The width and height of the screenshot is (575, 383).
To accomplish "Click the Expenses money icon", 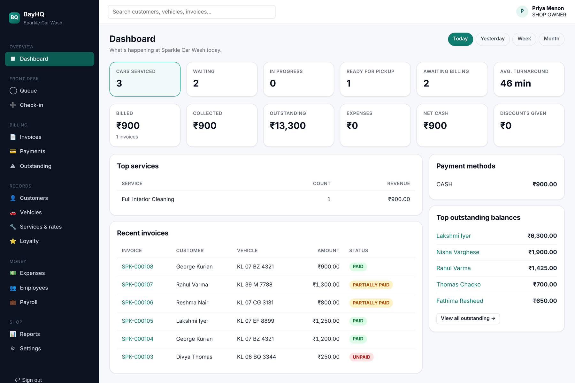I will [13, 273].
